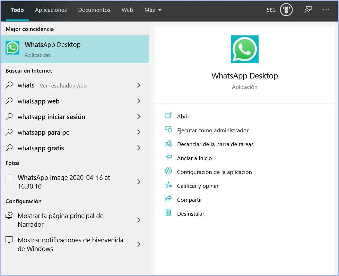Expand arrow for whatsapp web suggestion
The height and width of the screenshot is (276, 339).
139,101
